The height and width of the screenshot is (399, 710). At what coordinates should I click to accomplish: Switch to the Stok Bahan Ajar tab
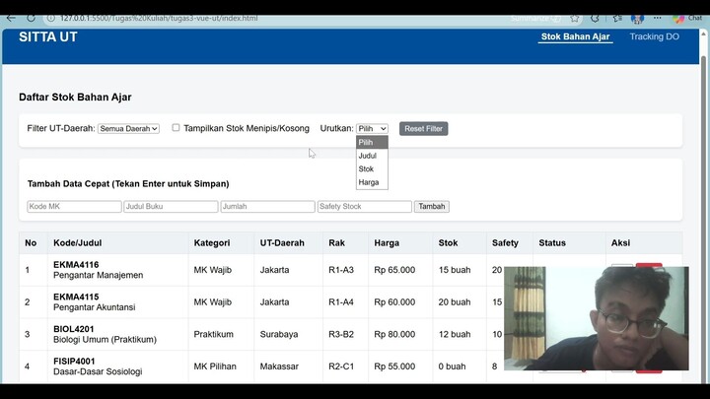(x=575, y=36)
